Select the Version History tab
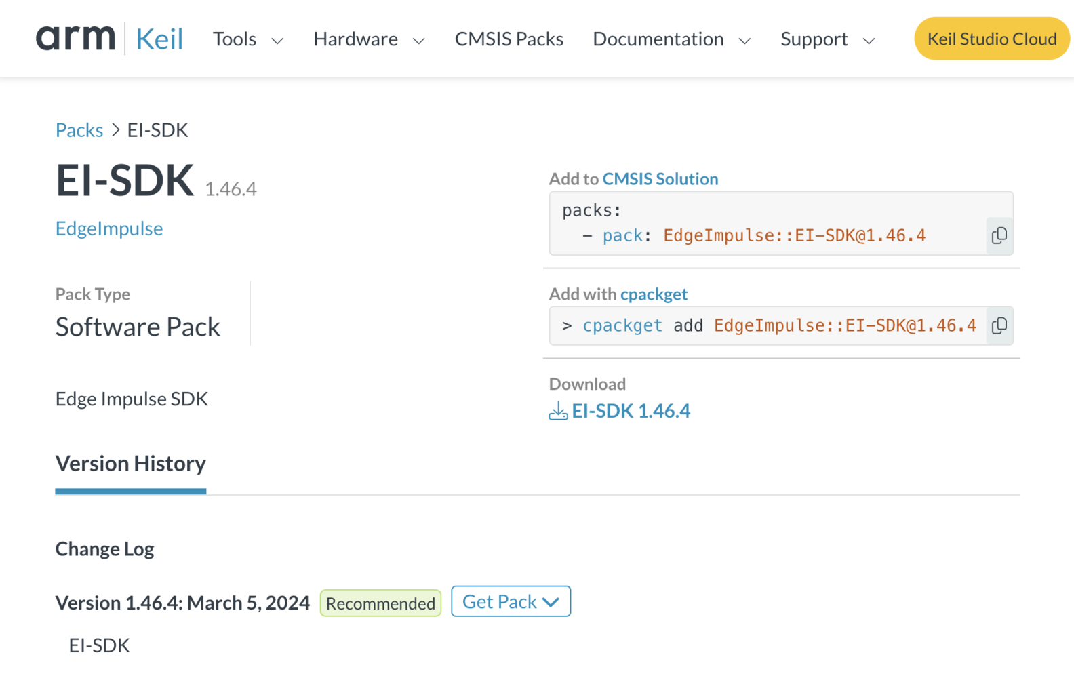 [130, 464]
